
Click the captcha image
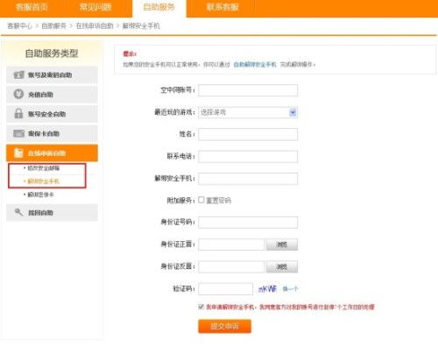tap(267, 289)
